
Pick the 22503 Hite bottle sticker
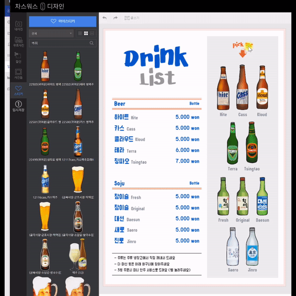coord(45,66)
